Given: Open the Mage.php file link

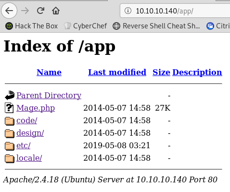Looking at the screenshot, I should tap(36, 108).
